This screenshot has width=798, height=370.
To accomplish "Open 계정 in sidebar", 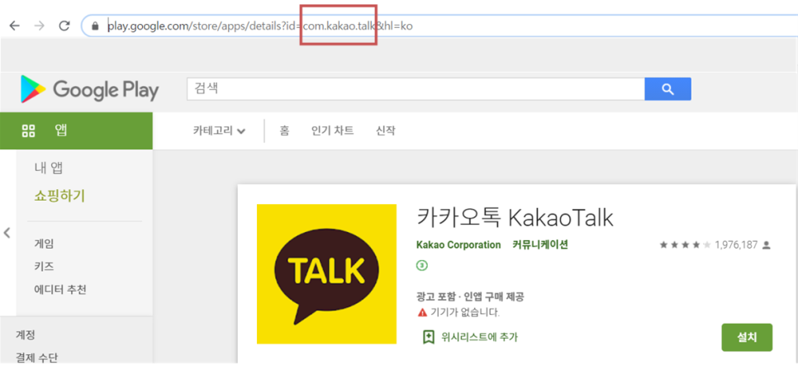I will [25, 335].
